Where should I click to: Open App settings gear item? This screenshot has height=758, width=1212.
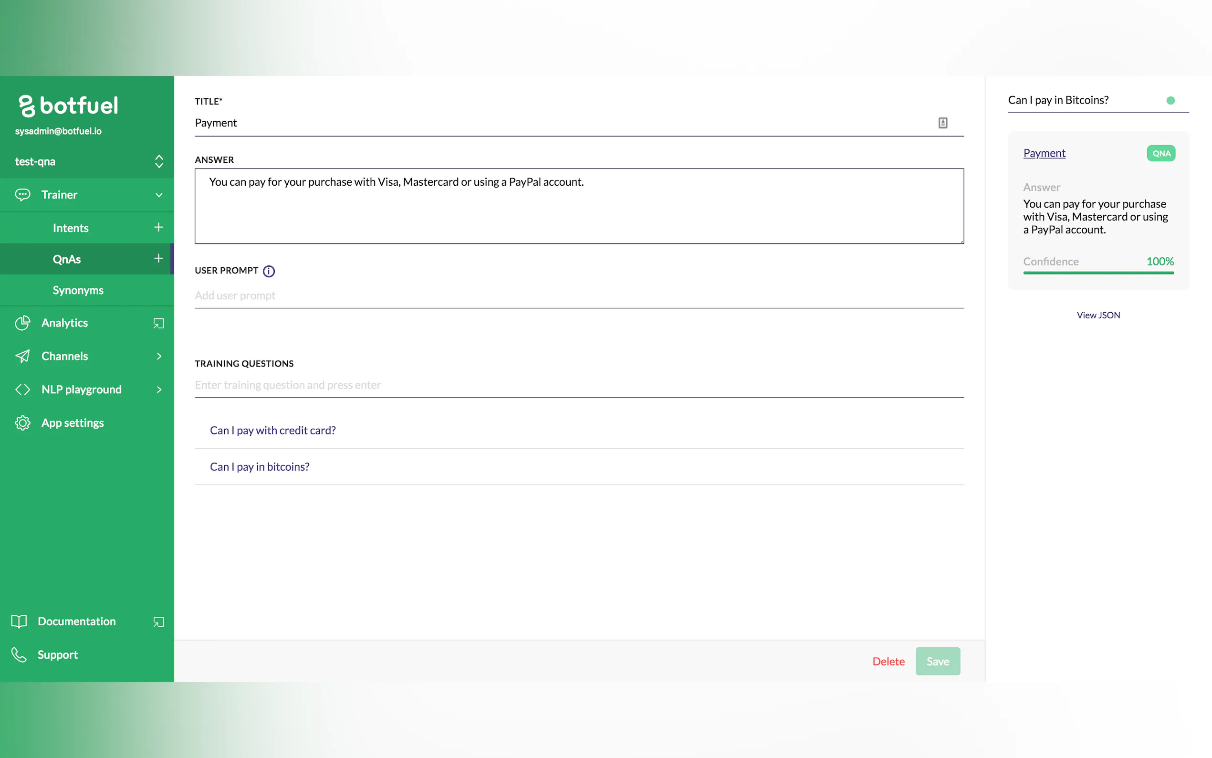click(x=72, y=422)
